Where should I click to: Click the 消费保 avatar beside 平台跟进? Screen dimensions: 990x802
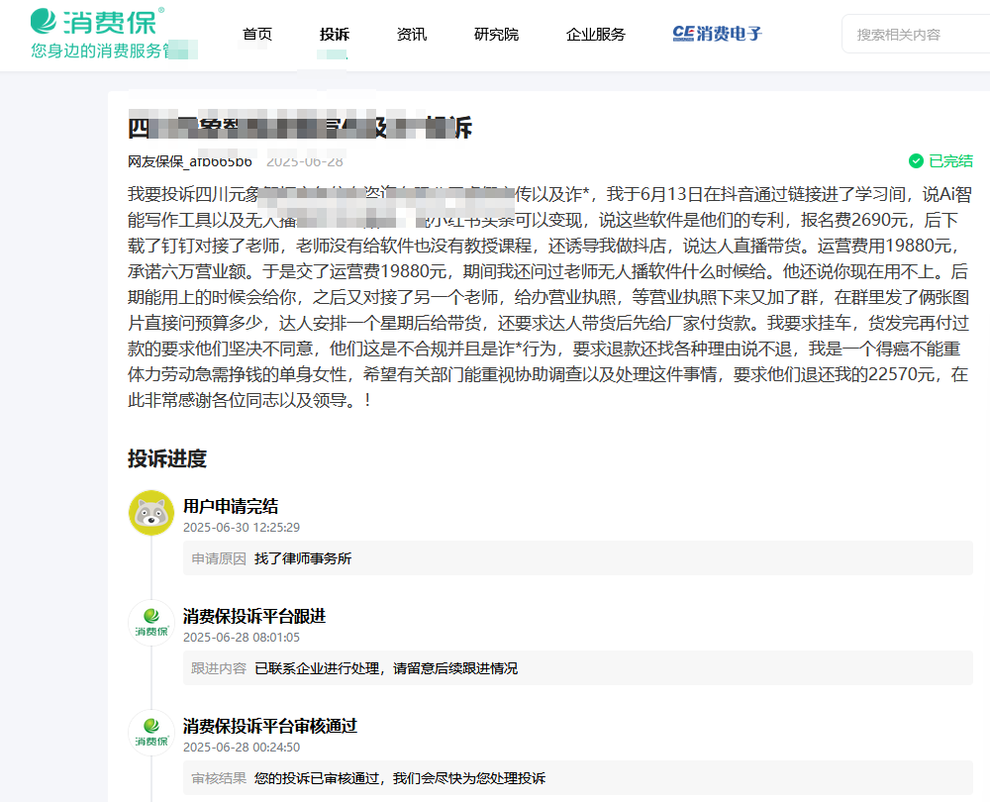tap(151, 622)
